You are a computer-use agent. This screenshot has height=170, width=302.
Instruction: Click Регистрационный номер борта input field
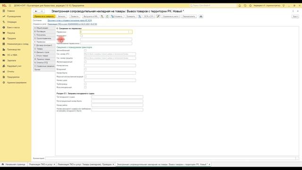click(117, 101)
